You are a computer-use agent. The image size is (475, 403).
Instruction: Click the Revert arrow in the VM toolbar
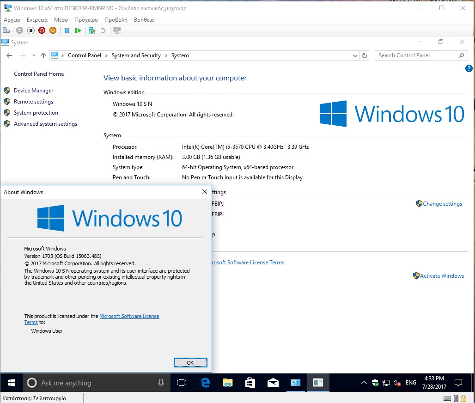pos(103,31)
